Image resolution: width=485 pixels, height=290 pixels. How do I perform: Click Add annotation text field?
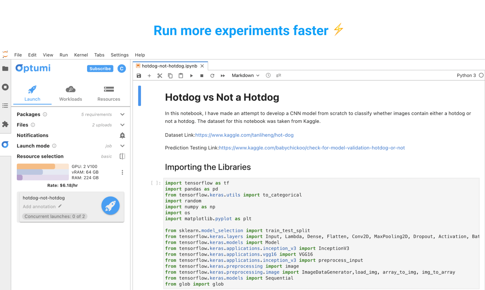click(x=39, y=206)
